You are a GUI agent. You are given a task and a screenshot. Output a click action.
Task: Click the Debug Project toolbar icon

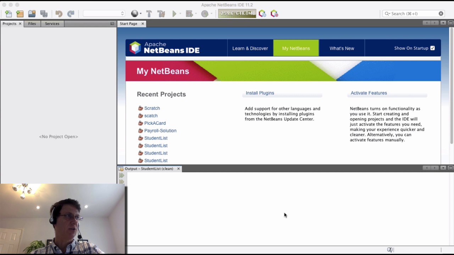point(189,14)
